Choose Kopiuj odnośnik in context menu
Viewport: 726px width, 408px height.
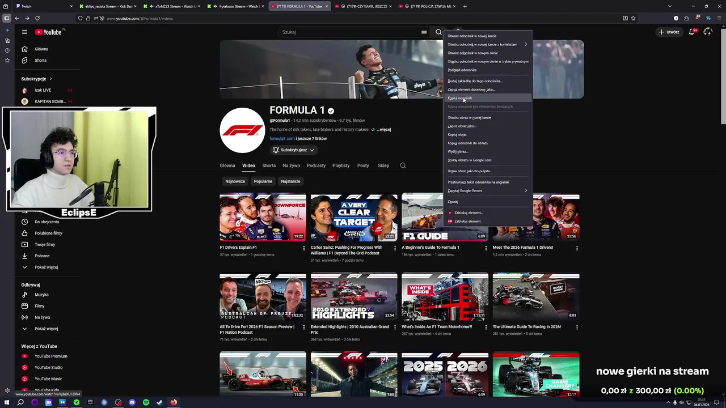[487, 98]
